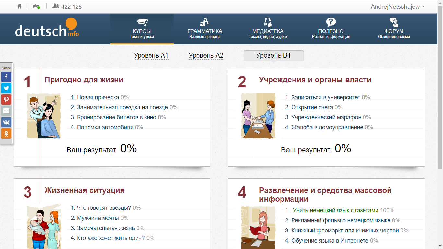Share via the Twitter bird icon
The height and width of the screenshot is (249, 443).
6,88
